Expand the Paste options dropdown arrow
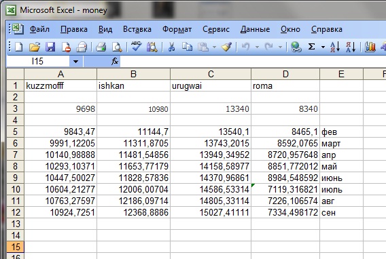Image resolution: width=386 pixels, height=259 pixels. [215, 47]
